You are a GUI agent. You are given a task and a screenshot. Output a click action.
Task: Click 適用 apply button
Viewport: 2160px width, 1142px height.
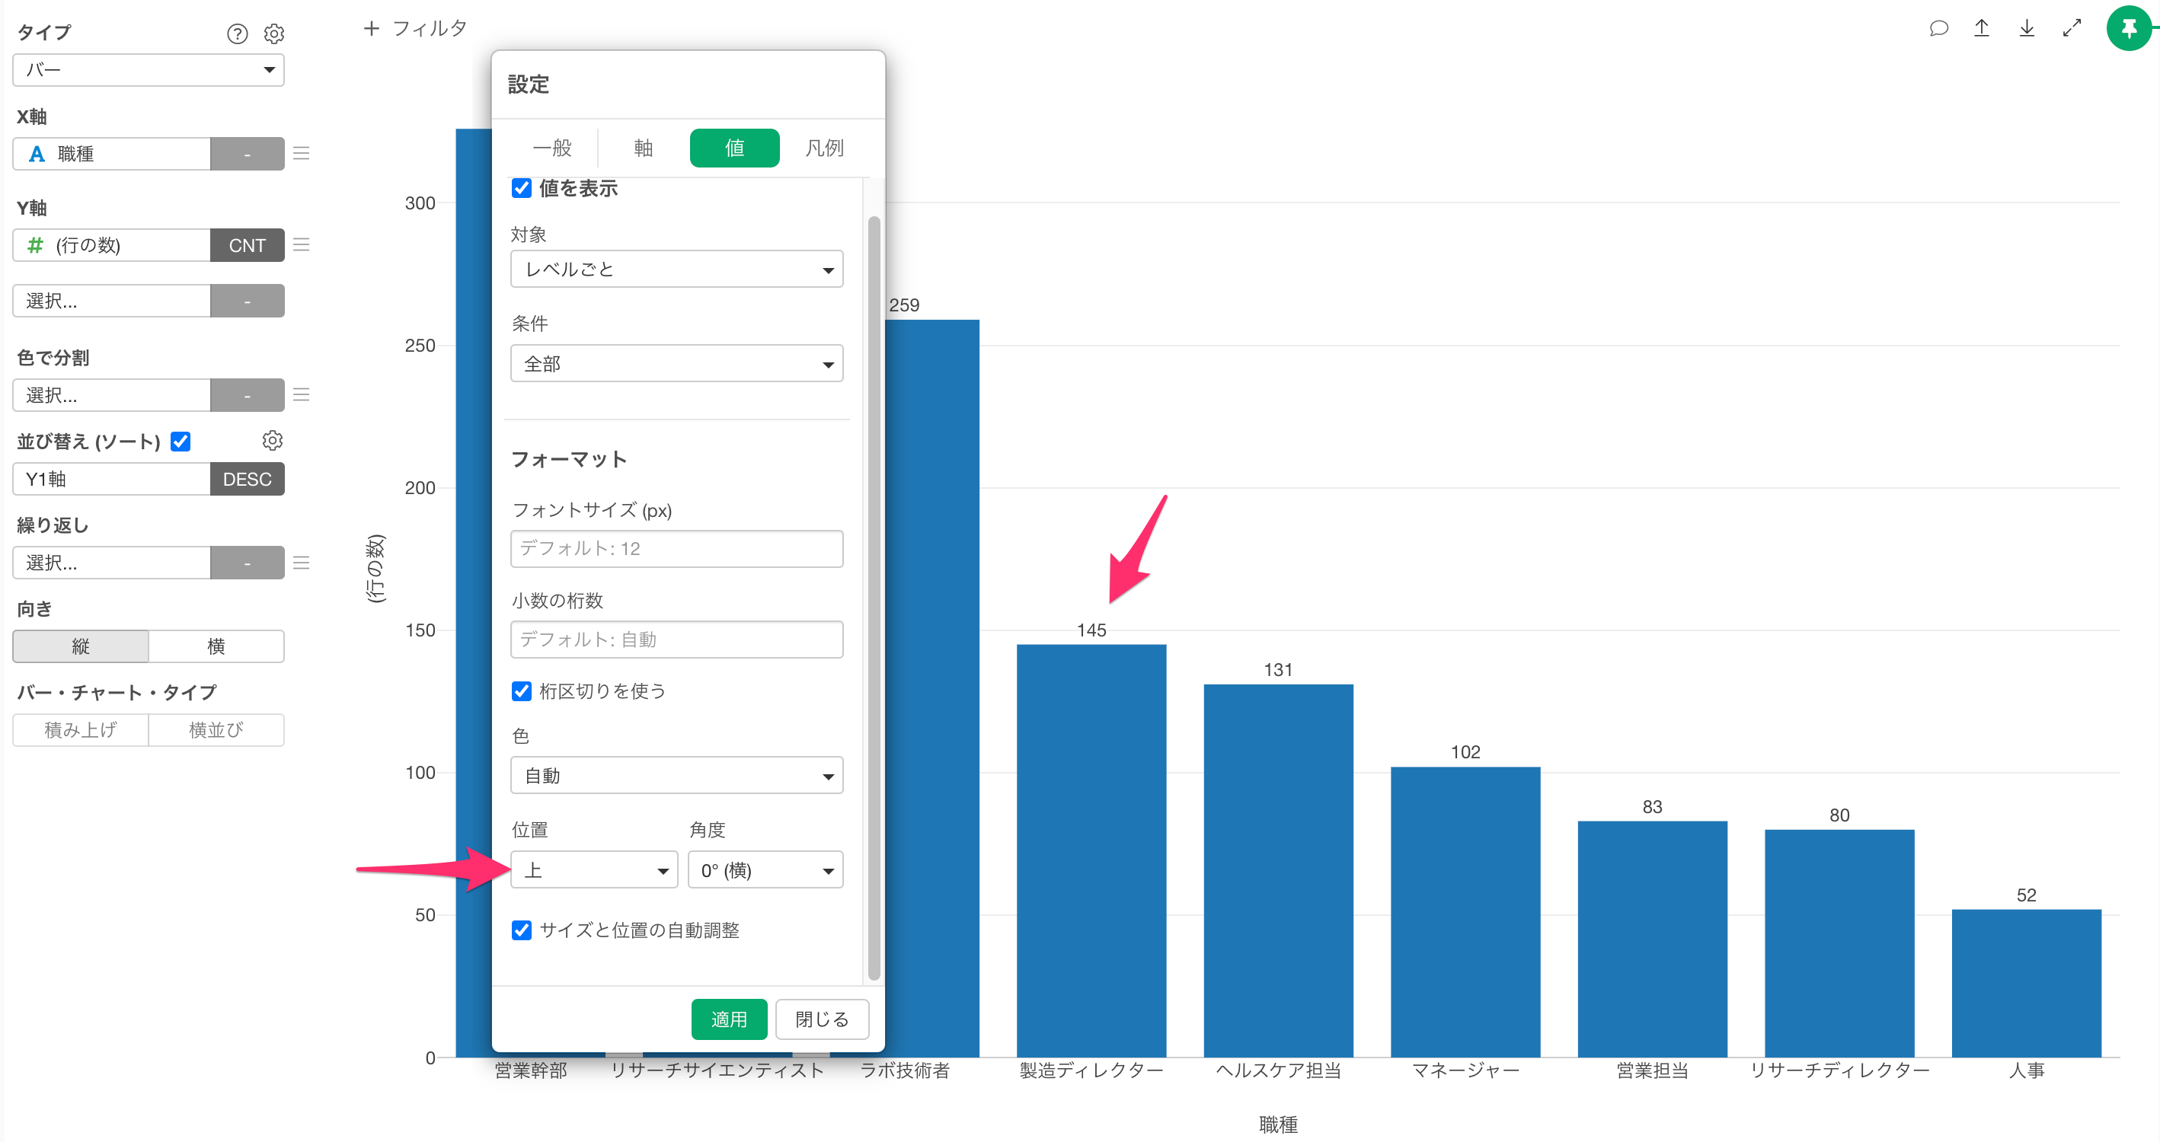click(x=730, y=1019)
